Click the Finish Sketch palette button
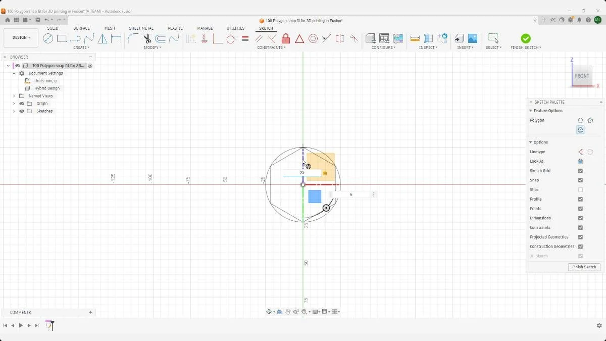The width and height of the screenshot is (606, 341). pyautogui.click(x=584, y=267)
